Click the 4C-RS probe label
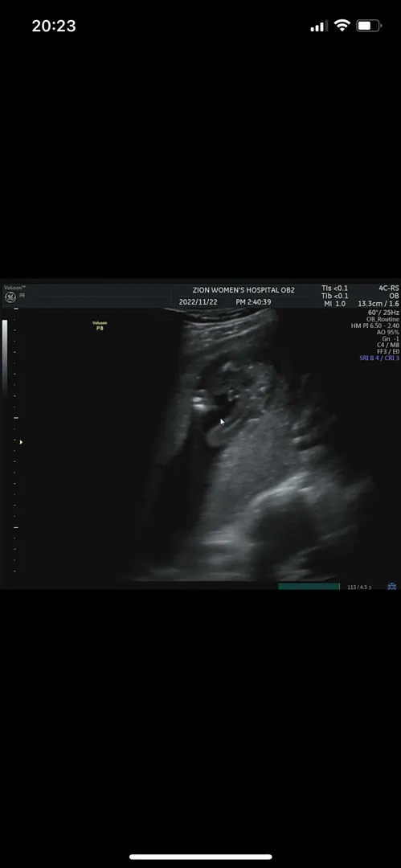The image size is (401, 868). tap(388, 288)
